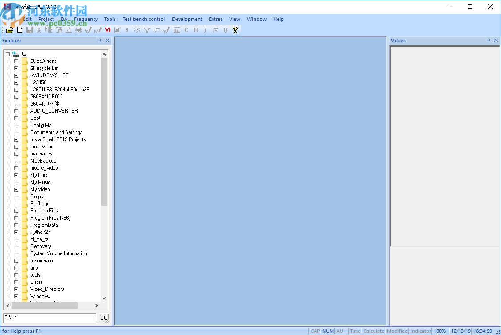501x335 pixels.
Task: Click the M pencil toolbar icon
Action: click(98, 30)
